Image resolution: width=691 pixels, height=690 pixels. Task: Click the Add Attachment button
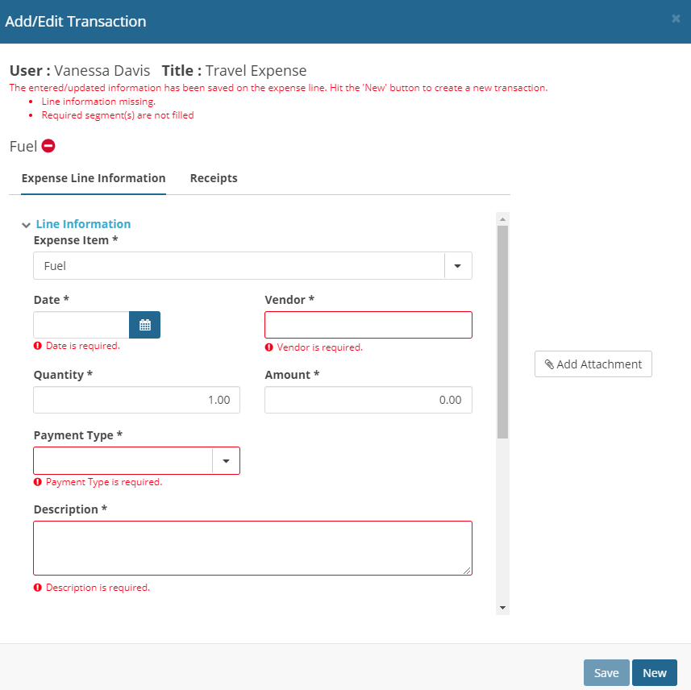coord(593,364)
